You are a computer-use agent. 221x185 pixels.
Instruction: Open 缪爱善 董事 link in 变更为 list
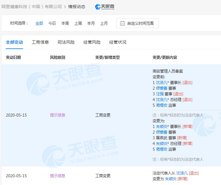[162, 132]
